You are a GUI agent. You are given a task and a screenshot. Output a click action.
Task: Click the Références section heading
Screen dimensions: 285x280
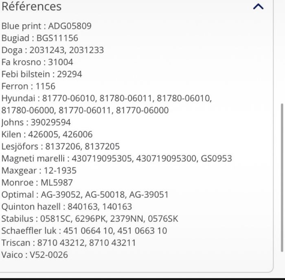(x=32, y=7)
